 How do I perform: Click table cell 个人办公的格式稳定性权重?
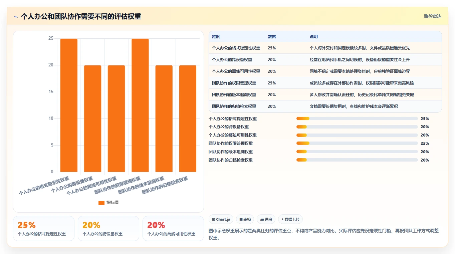click(236, 48)
